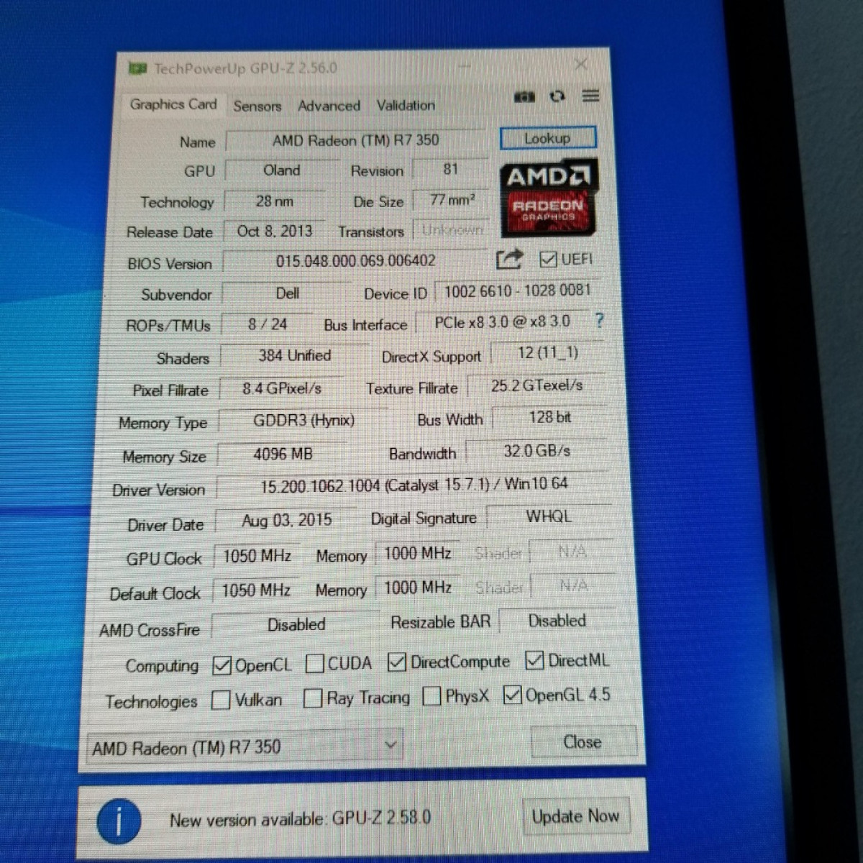Click the Driver Date field Aug 03, 2015
This screenshot has height=863, width=863.
pyautogui.click(x=286, y=521)
